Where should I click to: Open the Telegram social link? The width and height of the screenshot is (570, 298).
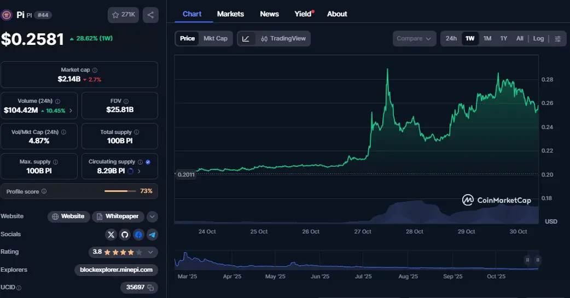coord(152,235)
